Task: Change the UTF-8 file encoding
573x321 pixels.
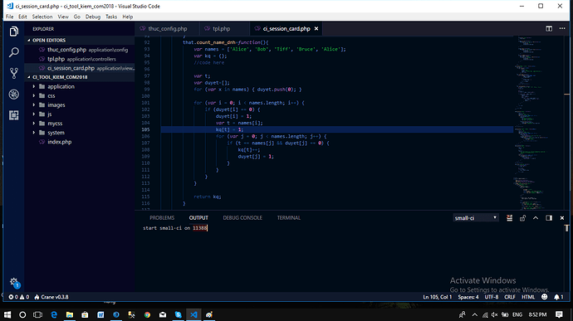Action: click(x=492, y=297)
